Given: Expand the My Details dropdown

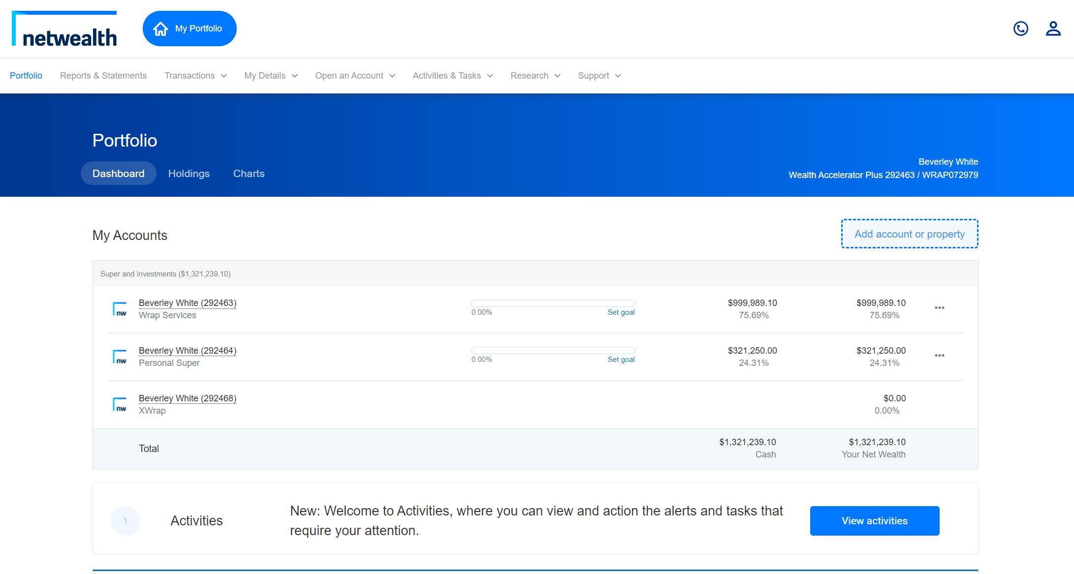Looking at the screenshot, I should (x=271, y=76).
